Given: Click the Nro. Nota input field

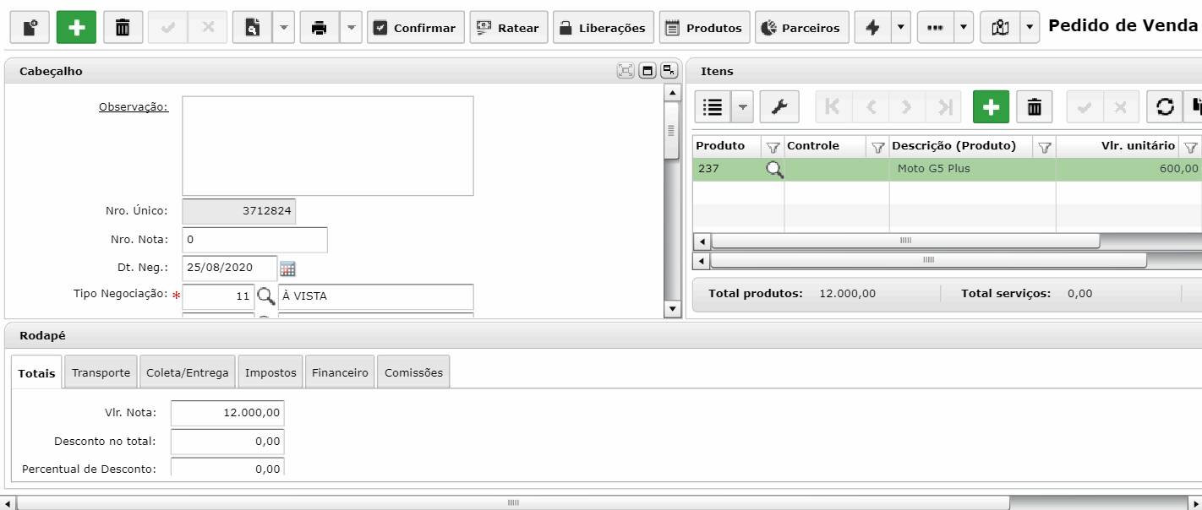Looking at the screenshot, I should pos(254,240).
